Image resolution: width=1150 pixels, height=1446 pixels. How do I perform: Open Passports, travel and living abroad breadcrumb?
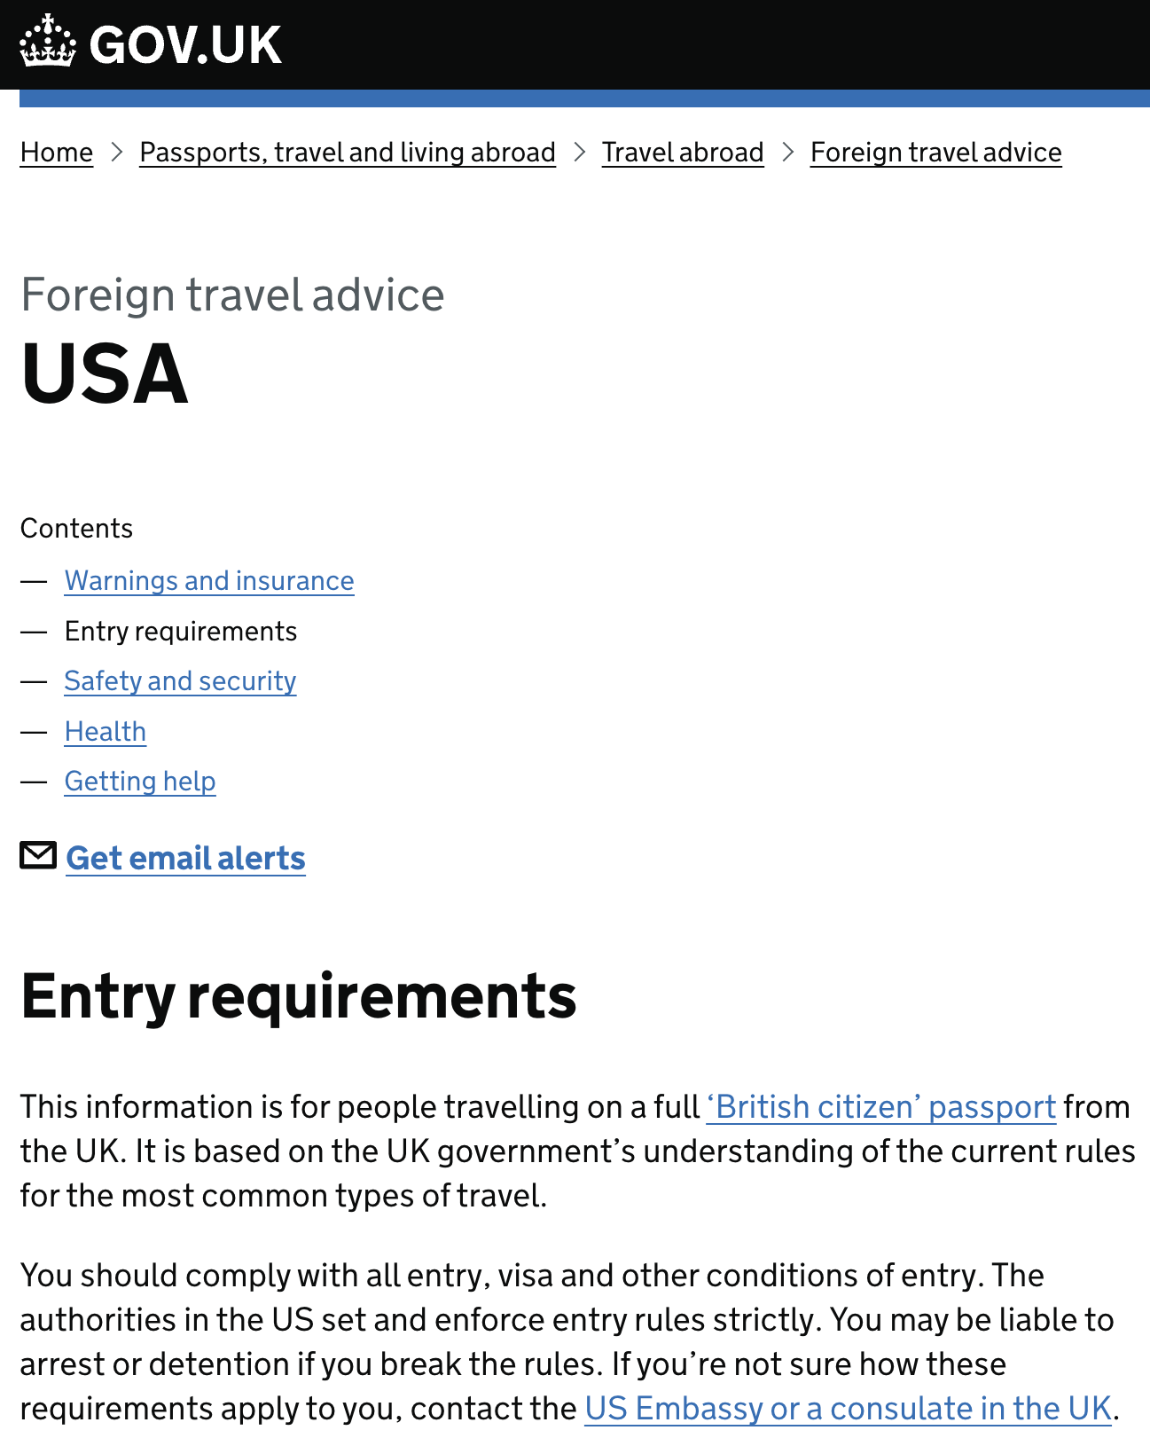pos(348,153)
